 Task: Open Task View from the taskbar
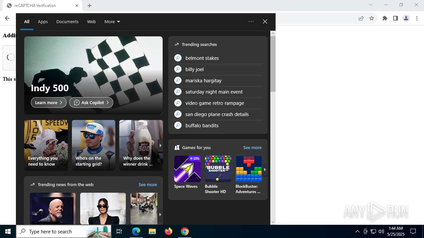(x=119, y=231)
